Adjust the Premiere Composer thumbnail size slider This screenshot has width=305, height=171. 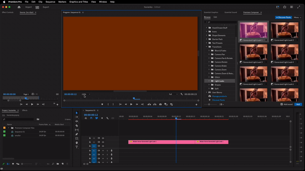point(209,104)
